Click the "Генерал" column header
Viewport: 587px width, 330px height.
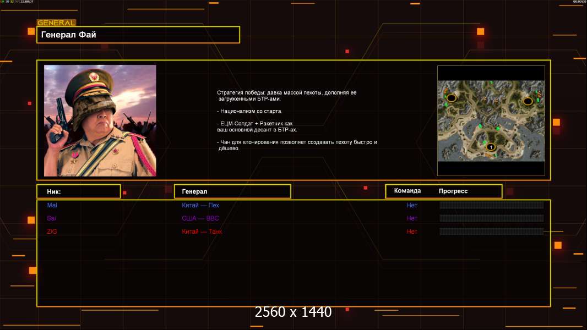[x=232, y=191]
